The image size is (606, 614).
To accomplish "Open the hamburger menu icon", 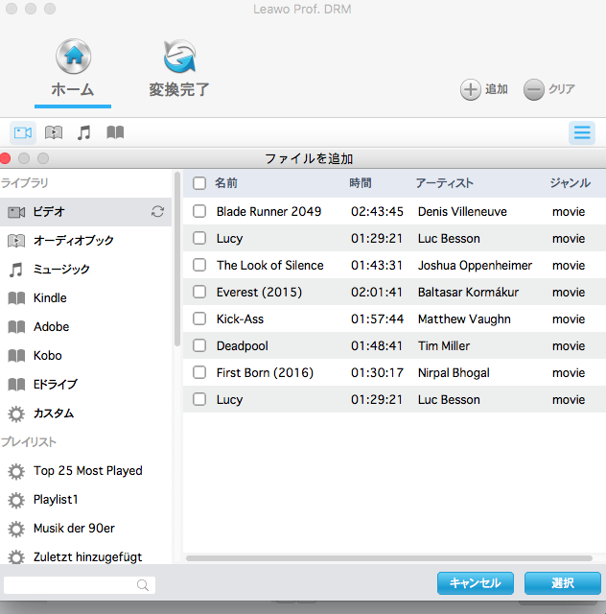I will tap(582, 132).
